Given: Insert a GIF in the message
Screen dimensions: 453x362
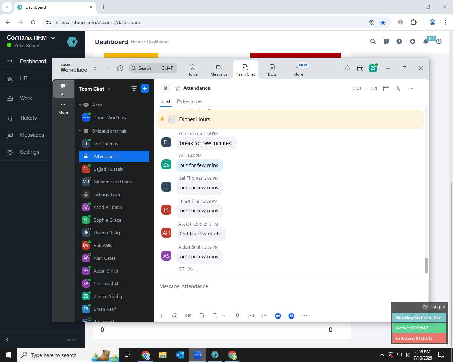Looking at the screenshot, I should tap(188, 316).
